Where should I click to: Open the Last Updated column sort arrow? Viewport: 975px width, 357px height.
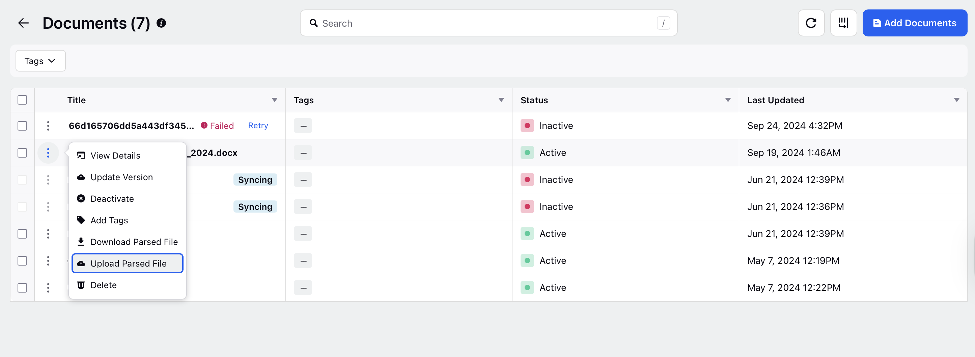pos(956,100)
